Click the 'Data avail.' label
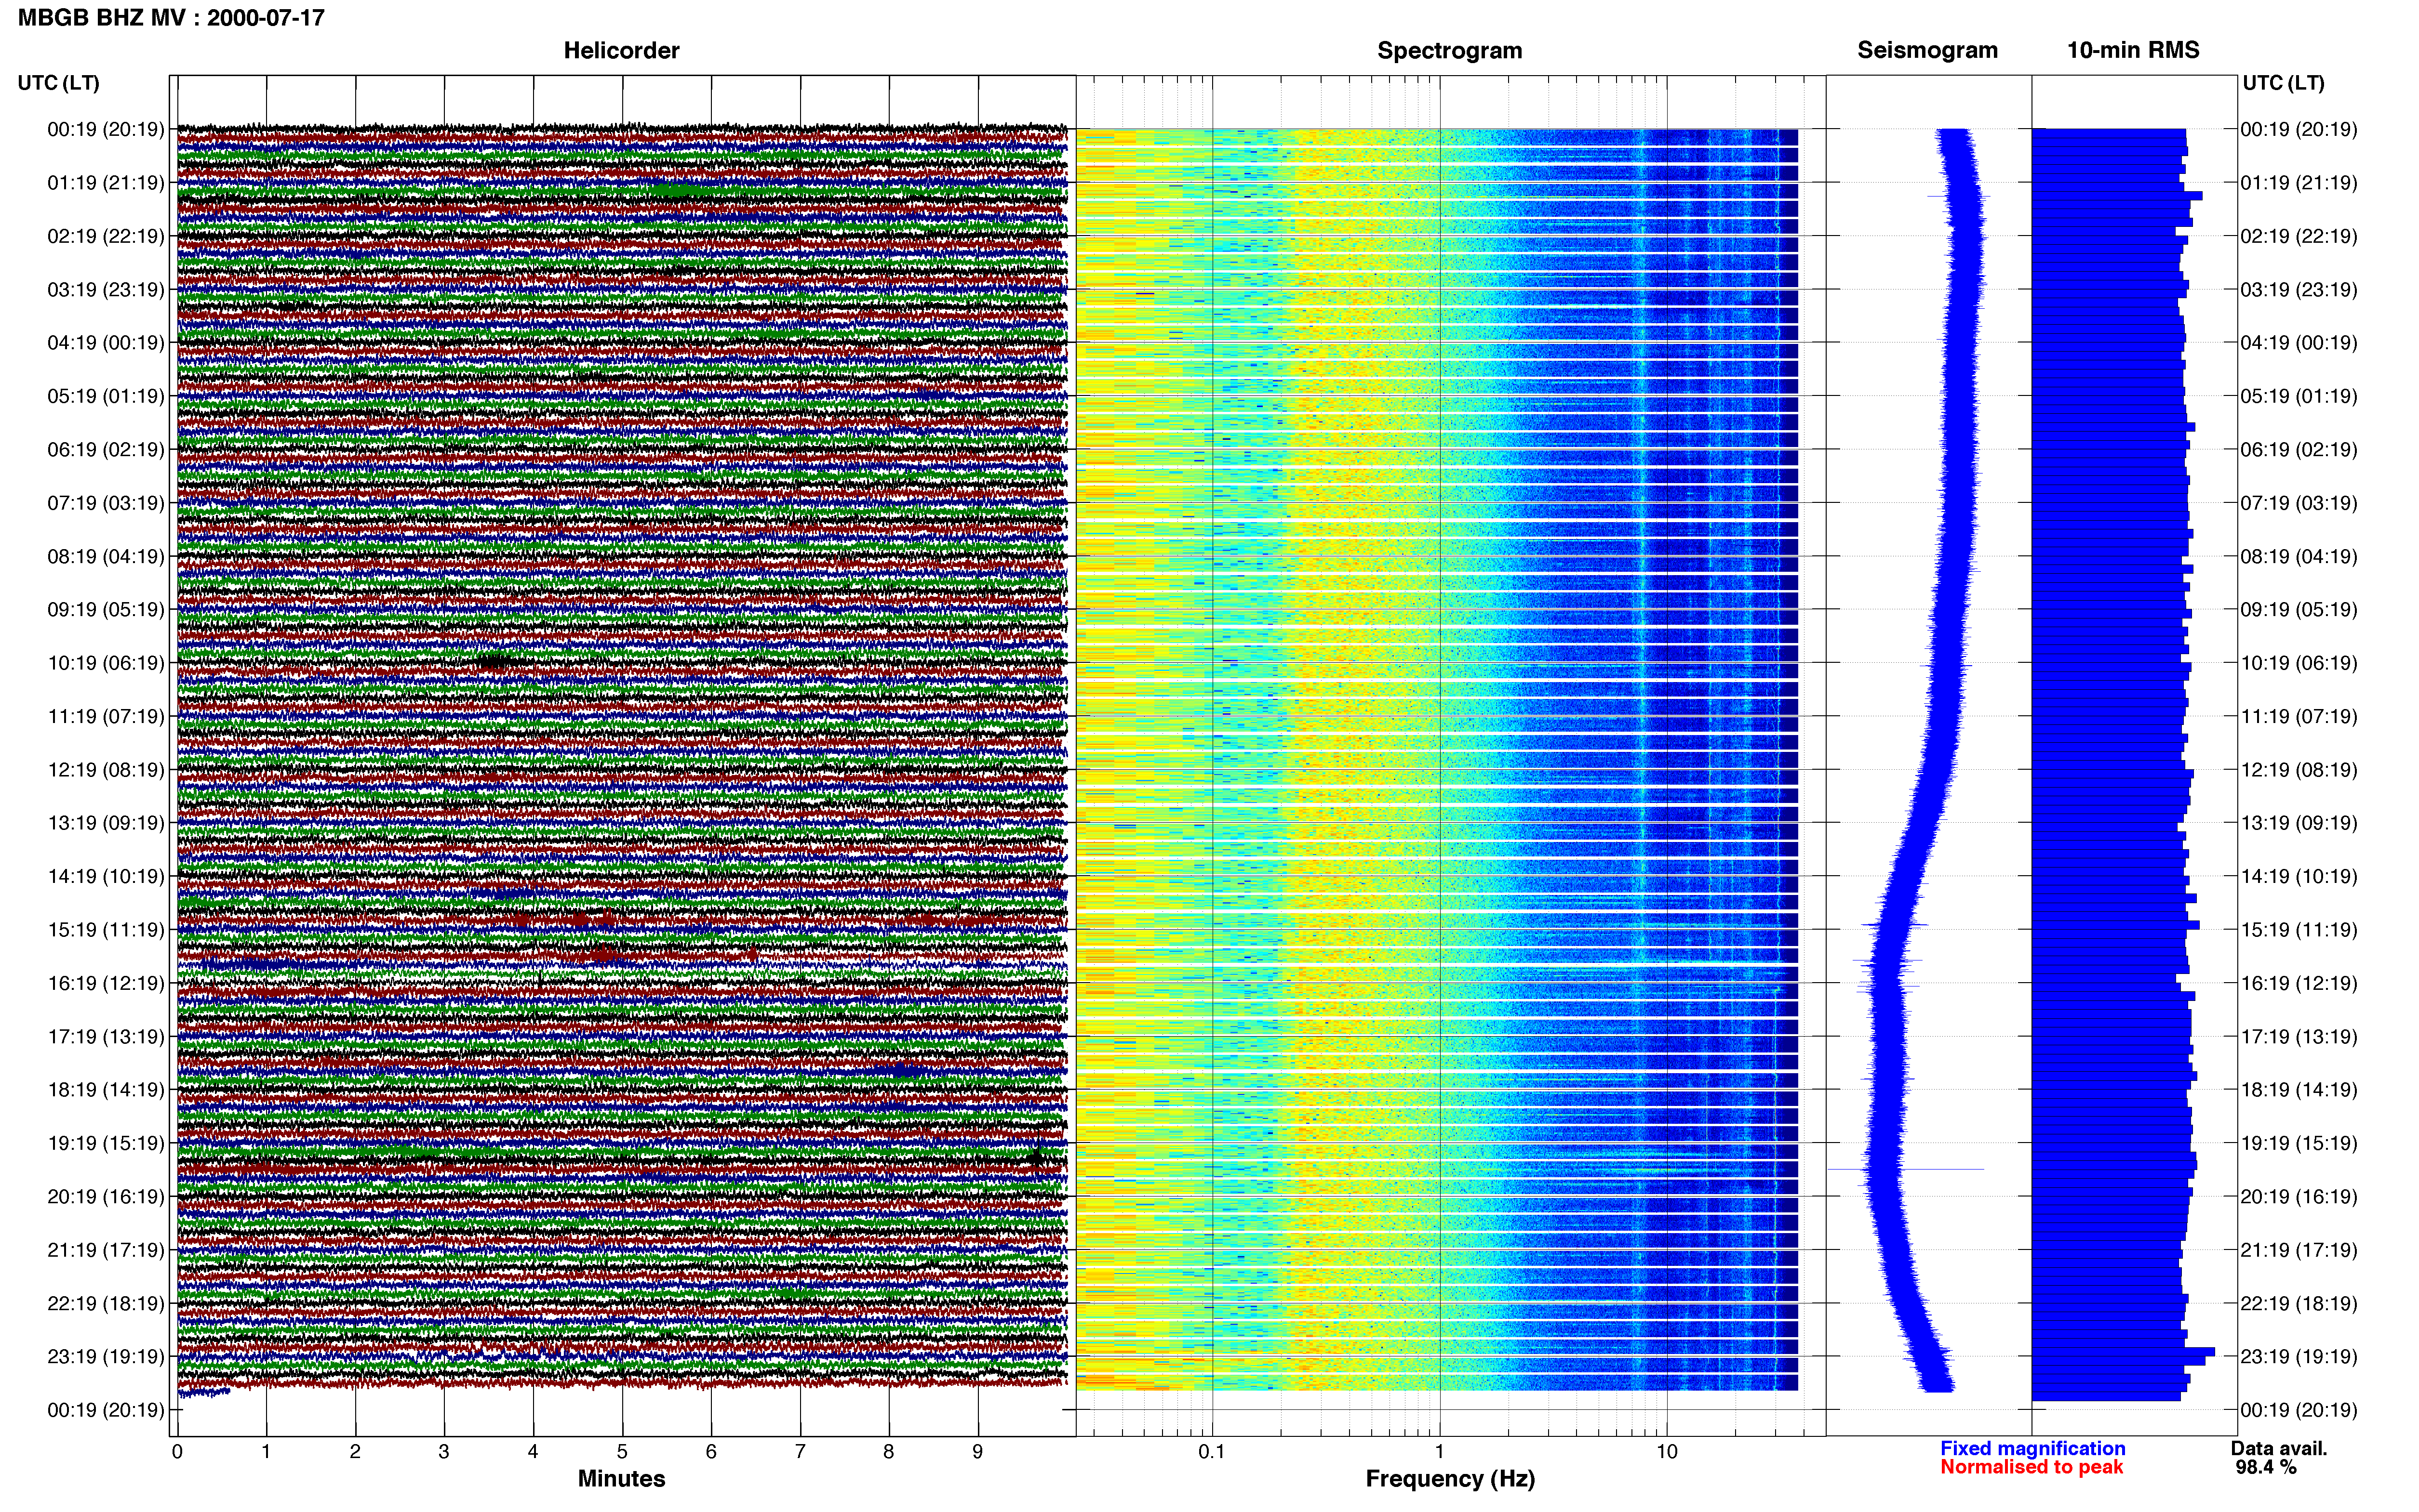The width and height of the screenshot is (2419, 1512). [2279, 1448]
